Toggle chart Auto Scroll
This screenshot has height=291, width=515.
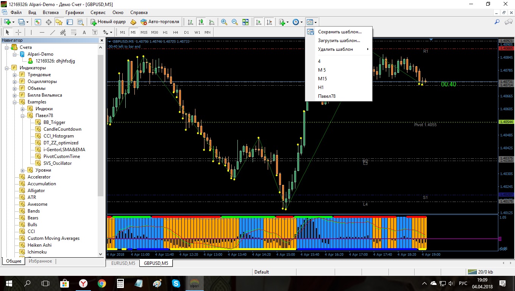259,22
